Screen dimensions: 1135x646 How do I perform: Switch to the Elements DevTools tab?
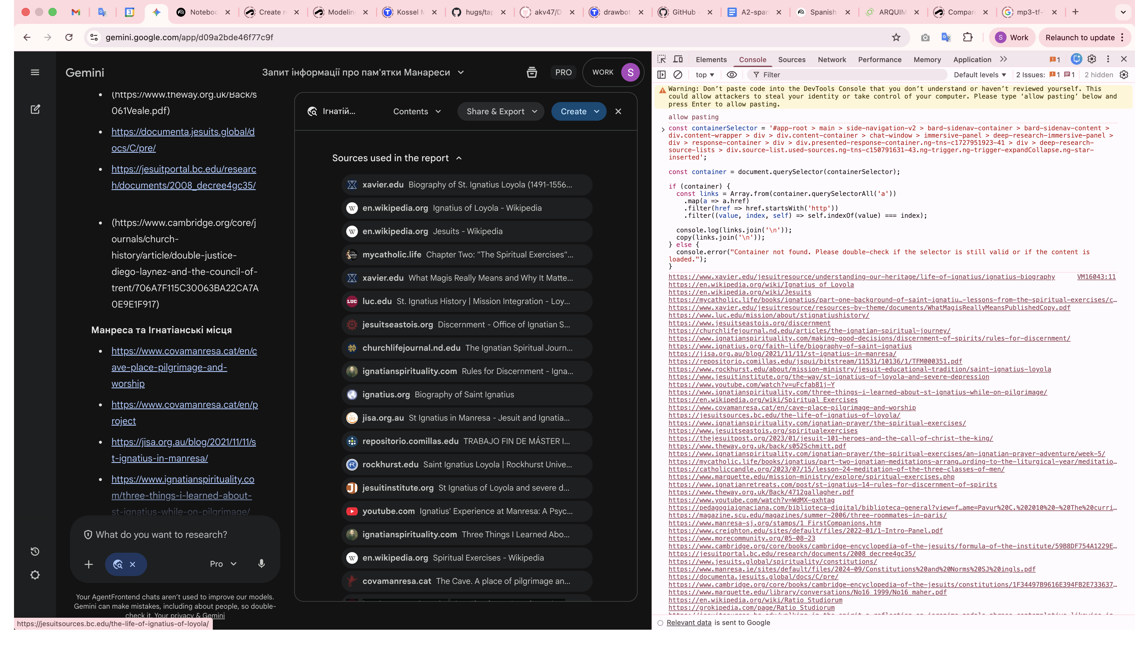pyautogui.click(x=711, y=59)
